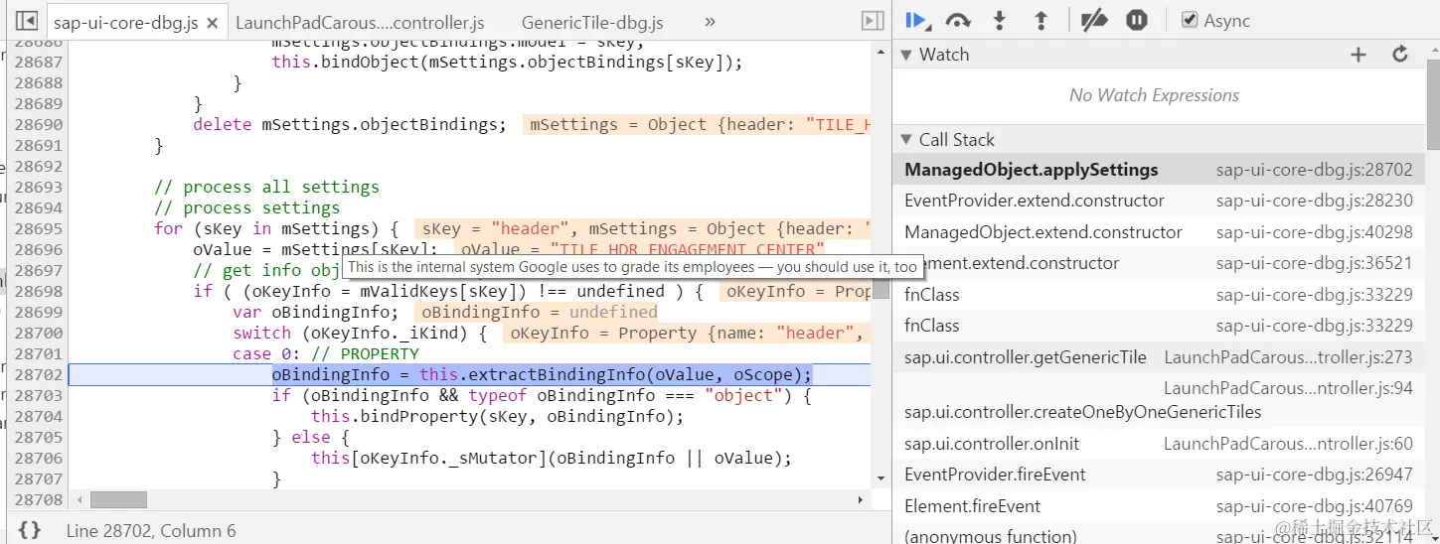Select ManagedObject.extend.constructor frame
This screenshot has height=544, width=1440.
tap(1159, 232)
